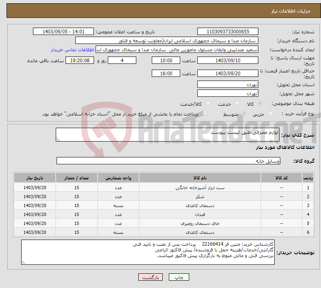321x288 pixels.
Task: Open the اطلاعات تماس خریدار link
Action: 72,50
